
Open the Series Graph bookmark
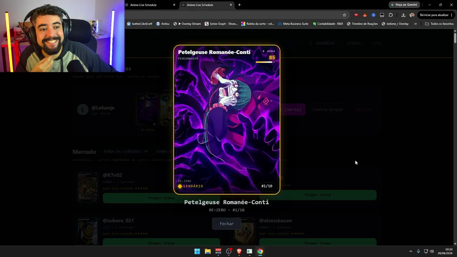pyautogui.click(x=221, y=24)
